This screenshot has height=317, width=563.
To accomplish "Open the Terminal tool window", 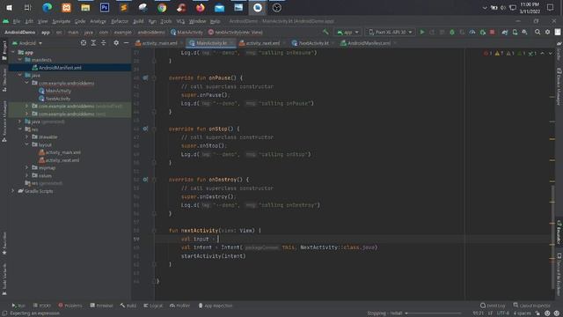I will (101, 306).
